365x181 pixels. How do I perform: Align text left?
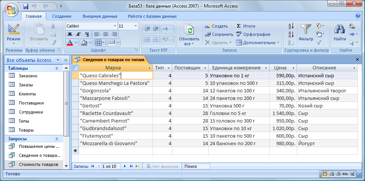(x=97, y=34)
